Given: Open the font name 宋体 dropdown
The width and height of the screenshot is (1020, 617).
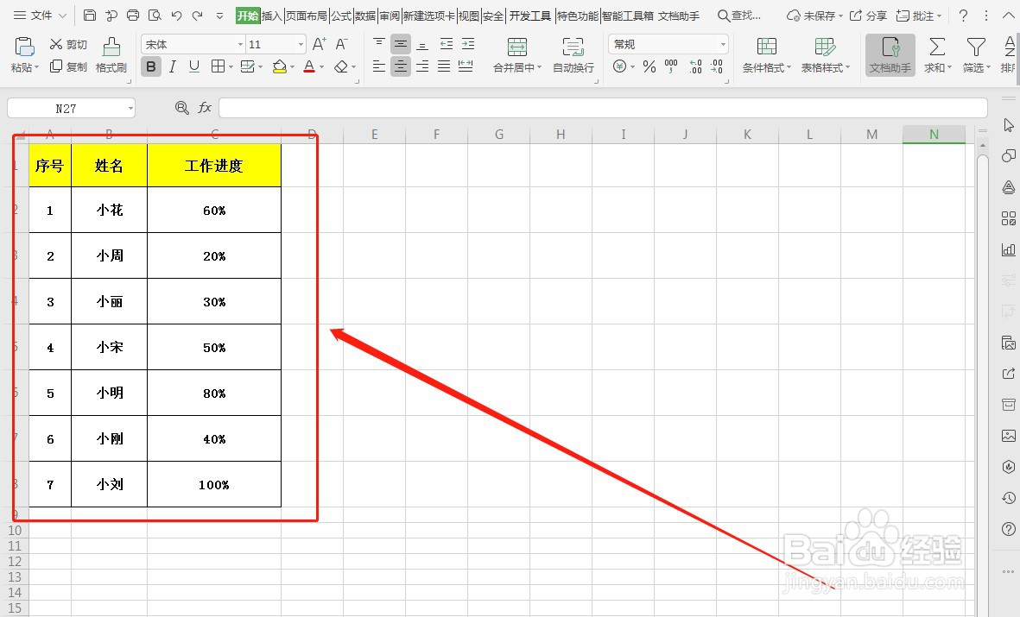Looking at the screenshot, I should pos(240,44).
